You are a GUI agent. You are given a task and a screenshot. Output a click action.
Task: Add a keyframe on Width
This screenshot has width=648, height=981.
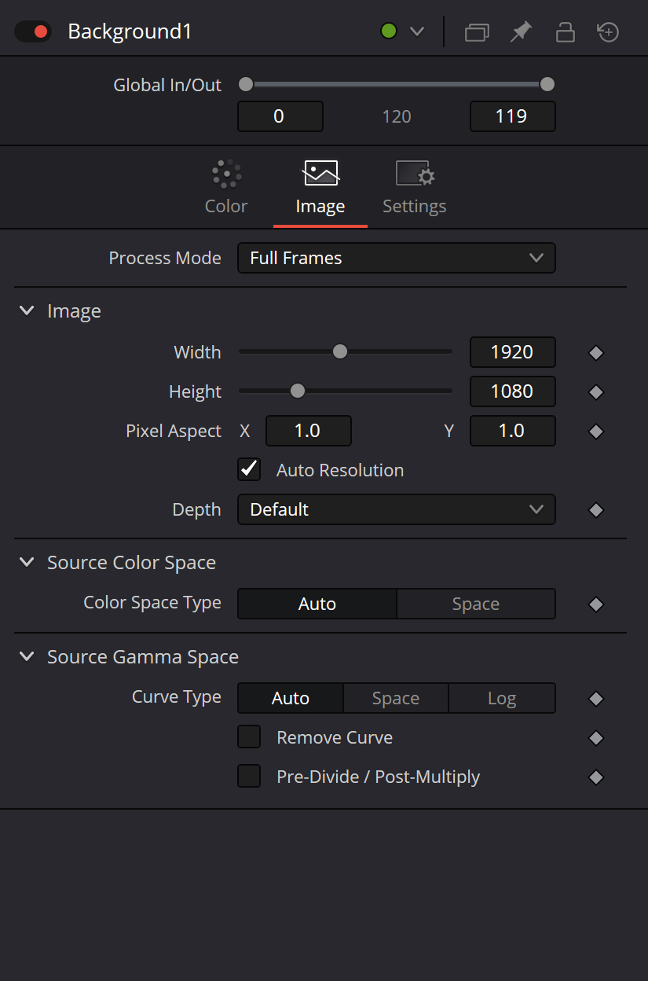pos(596,353)
